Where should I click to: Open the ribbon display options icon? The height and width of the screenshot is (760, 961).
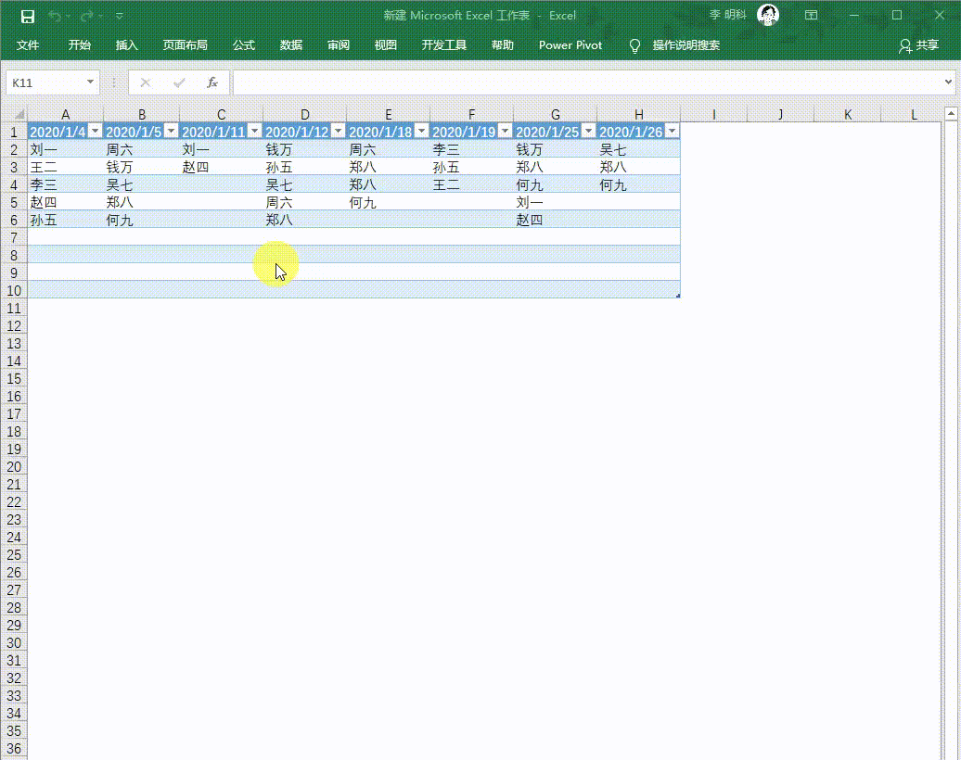point(812,16)
